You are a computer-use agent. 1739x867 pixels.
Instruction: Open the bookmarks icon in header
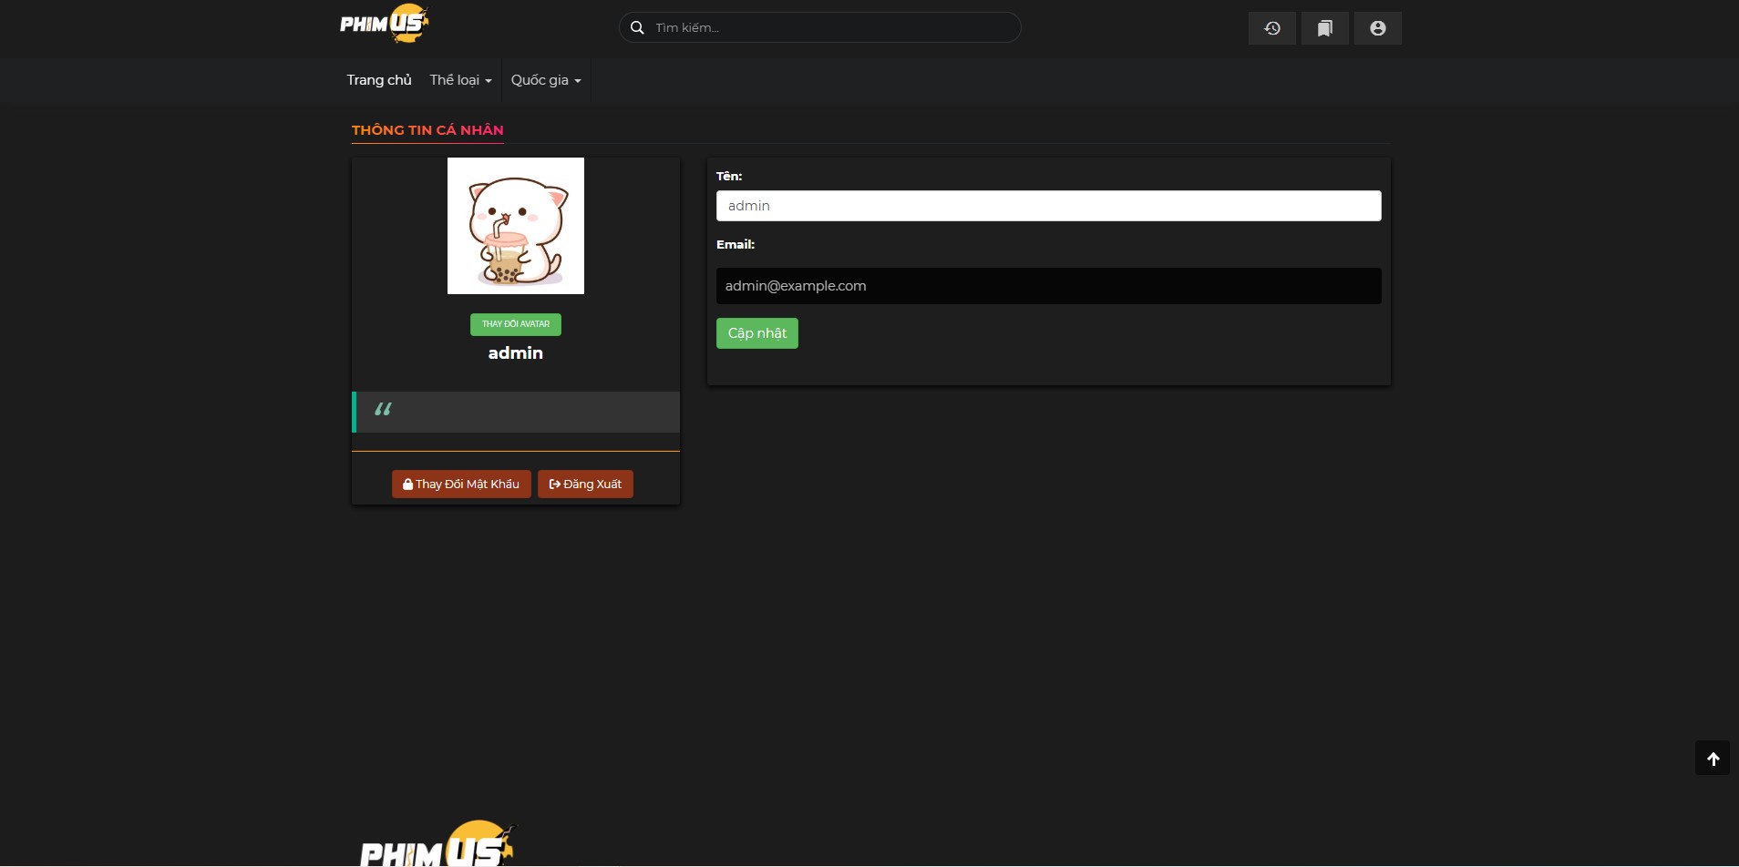1324,28
